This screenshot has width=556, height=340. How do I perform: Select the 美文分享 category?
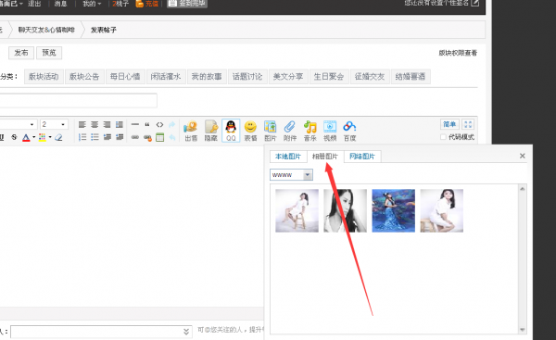(x=288, y=77)
